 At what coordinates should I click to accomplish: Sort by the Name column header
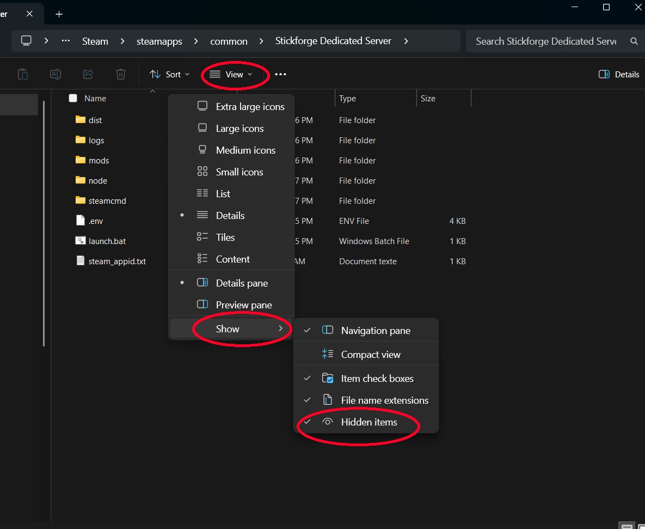pyautogui.click(x=95, y=99)
